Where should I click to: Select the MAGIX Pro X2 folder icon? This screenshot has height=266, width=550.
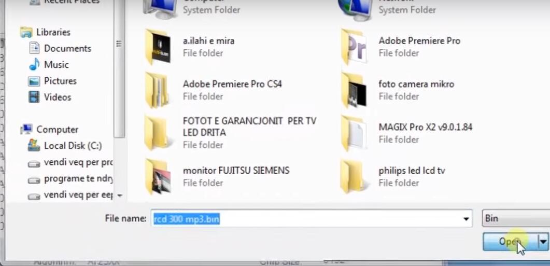[x=353, y=133]
